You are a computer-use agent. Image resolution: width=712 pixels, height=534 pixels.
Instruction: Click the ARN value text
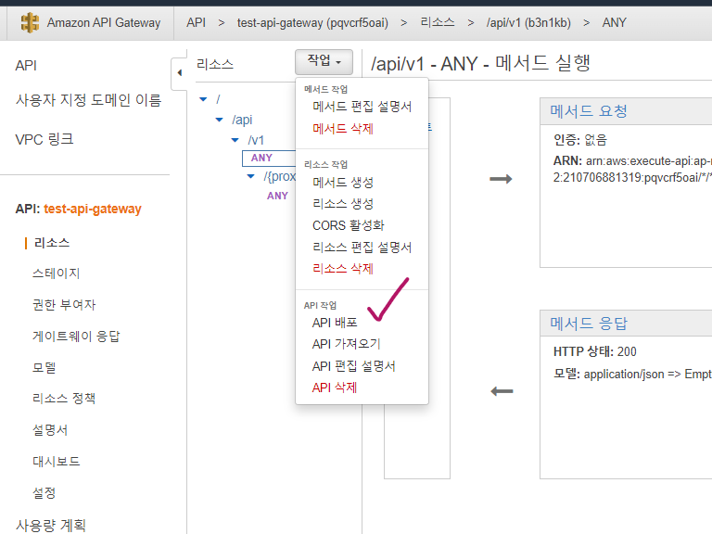(x=632, y=169)
